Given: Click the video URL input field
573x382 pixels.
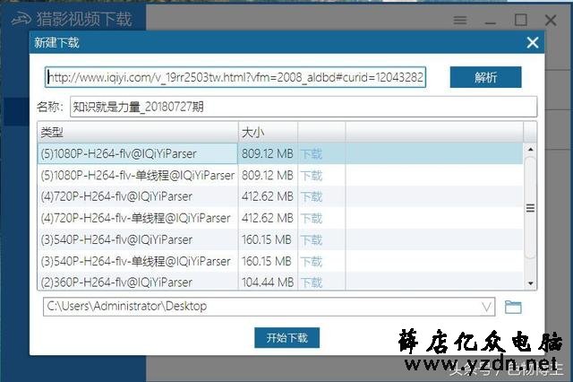Looking at the screenshot, I should click(235, 77).
